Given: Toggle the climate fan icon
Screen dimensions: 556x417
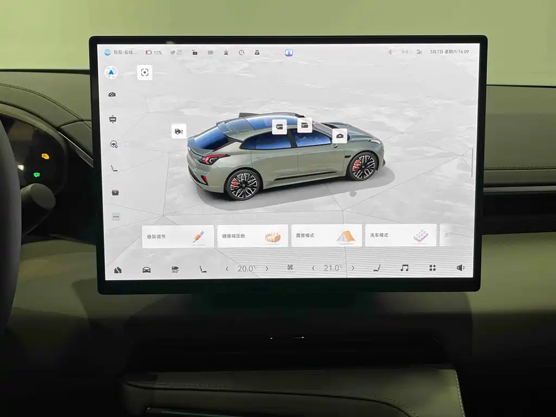Looking at the screenshot, I should (x=290, y=268).
